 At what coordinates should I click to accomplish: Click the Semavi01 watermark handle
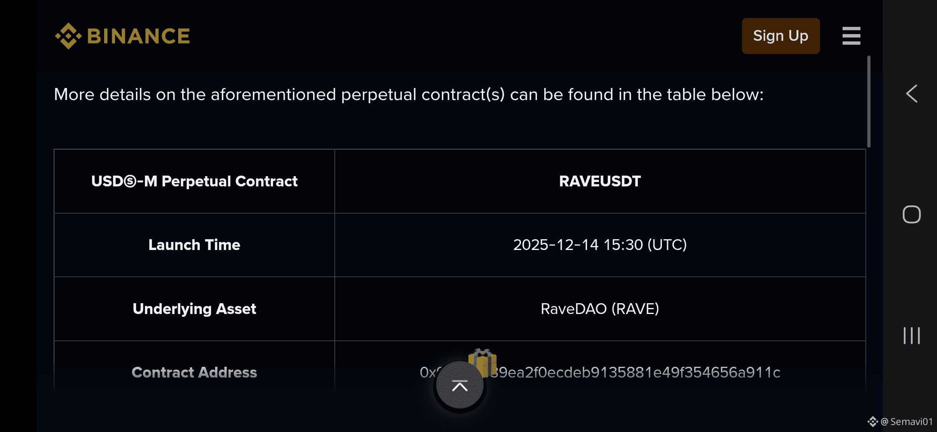coord(911,422)
